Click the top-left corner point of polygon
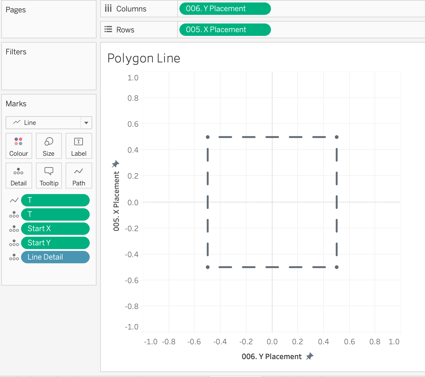425x377 pixels. click(208, 137)
